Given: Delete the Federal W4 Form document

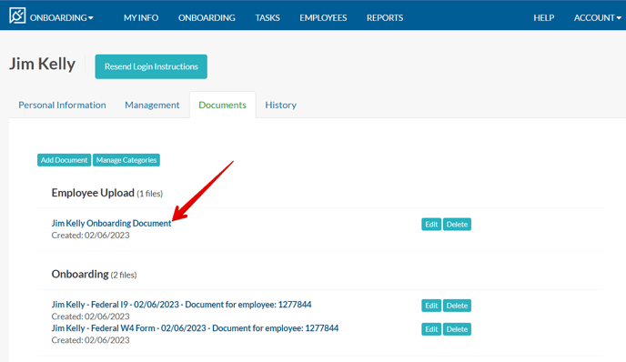Looking at the screenshot, I should pyautogui.click(x=457, y=329).
